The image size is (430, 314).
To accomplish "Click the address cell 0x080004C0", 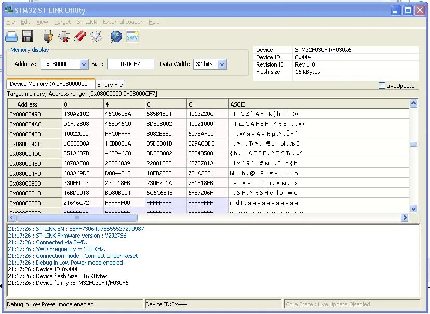I will pos(35,144).
